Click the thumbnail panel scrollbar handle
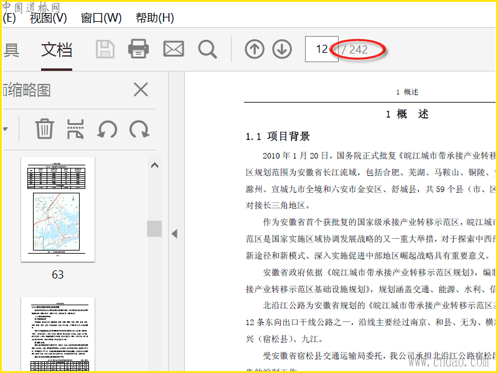The width and height of the screenshot is (498, 373). click(x=154, y=229)
